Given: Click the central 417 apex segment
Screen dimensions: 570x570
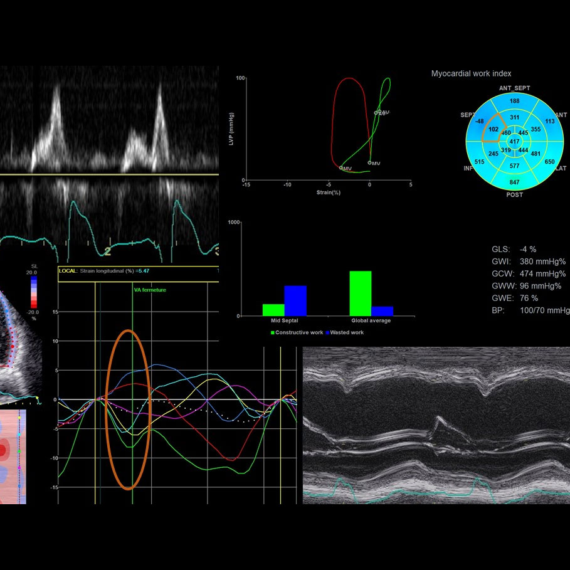Looking at the screenshot, I should coord(514,142).
